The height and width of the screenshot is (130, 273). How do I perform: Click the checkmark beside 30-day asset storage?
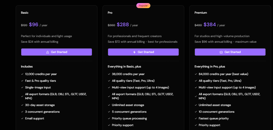[22, 105]
